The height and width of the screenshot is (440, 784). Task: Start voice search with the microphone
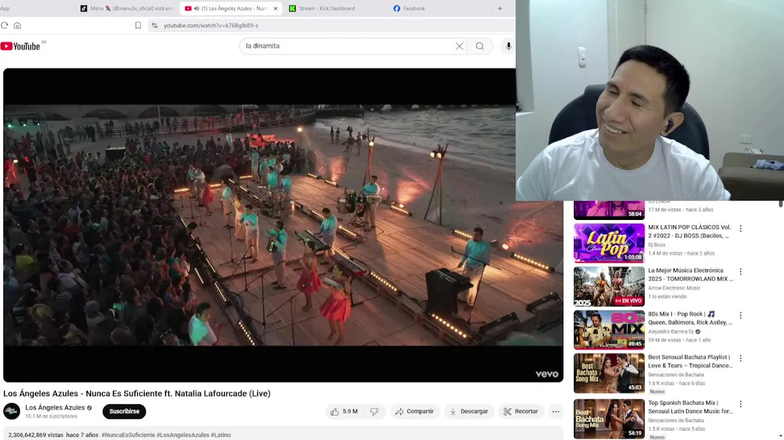coord(508,46)
